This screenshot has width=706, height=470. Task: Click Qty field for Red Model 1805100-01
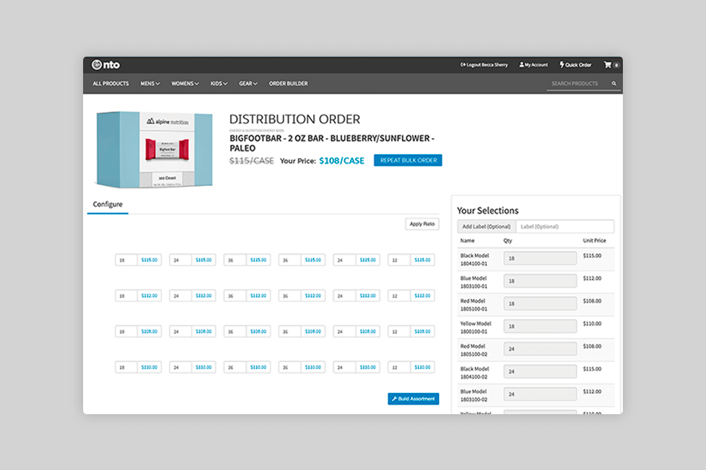point(540,303)
